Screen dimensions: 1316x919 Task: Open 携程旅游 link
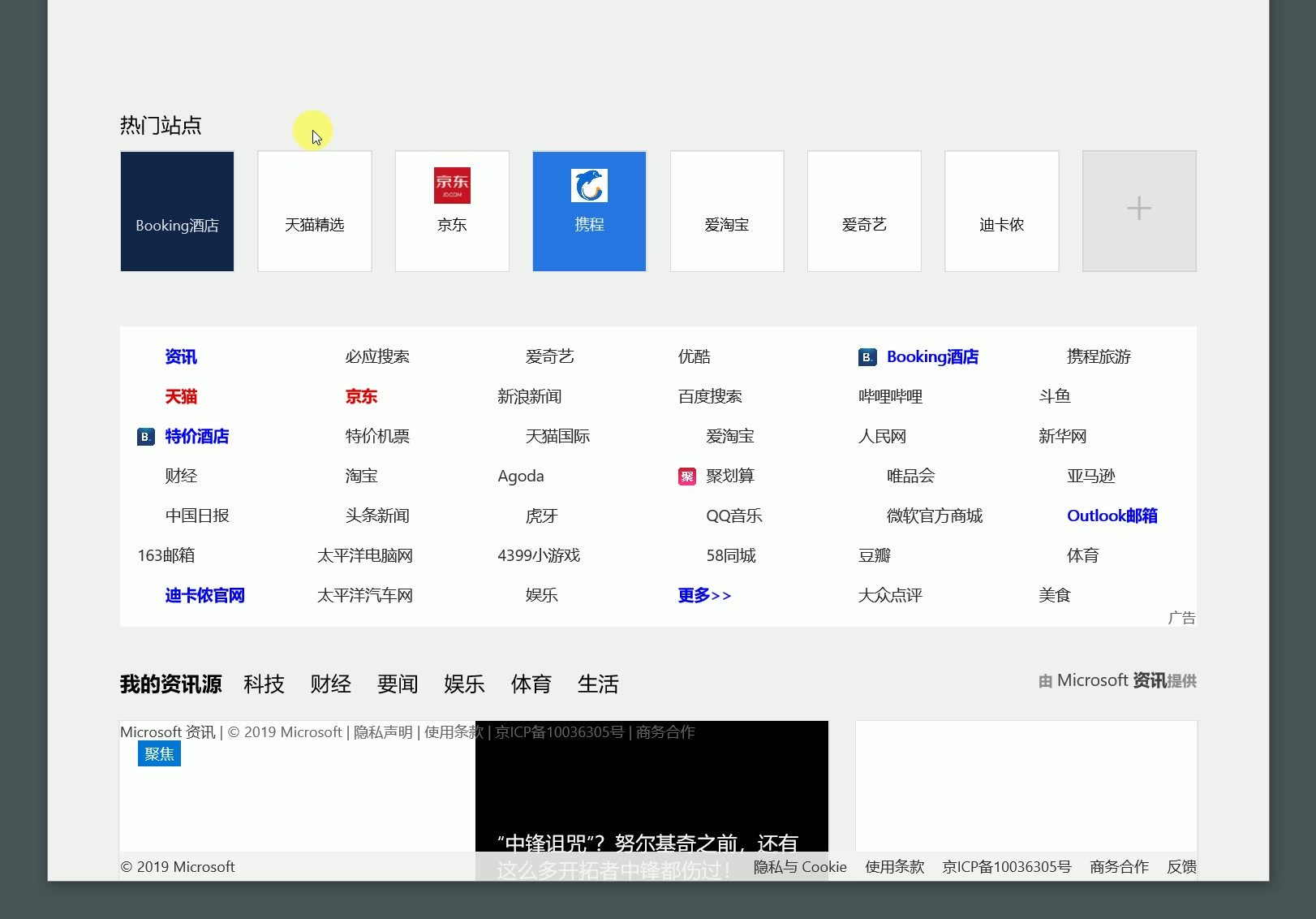click(1099, 356)
